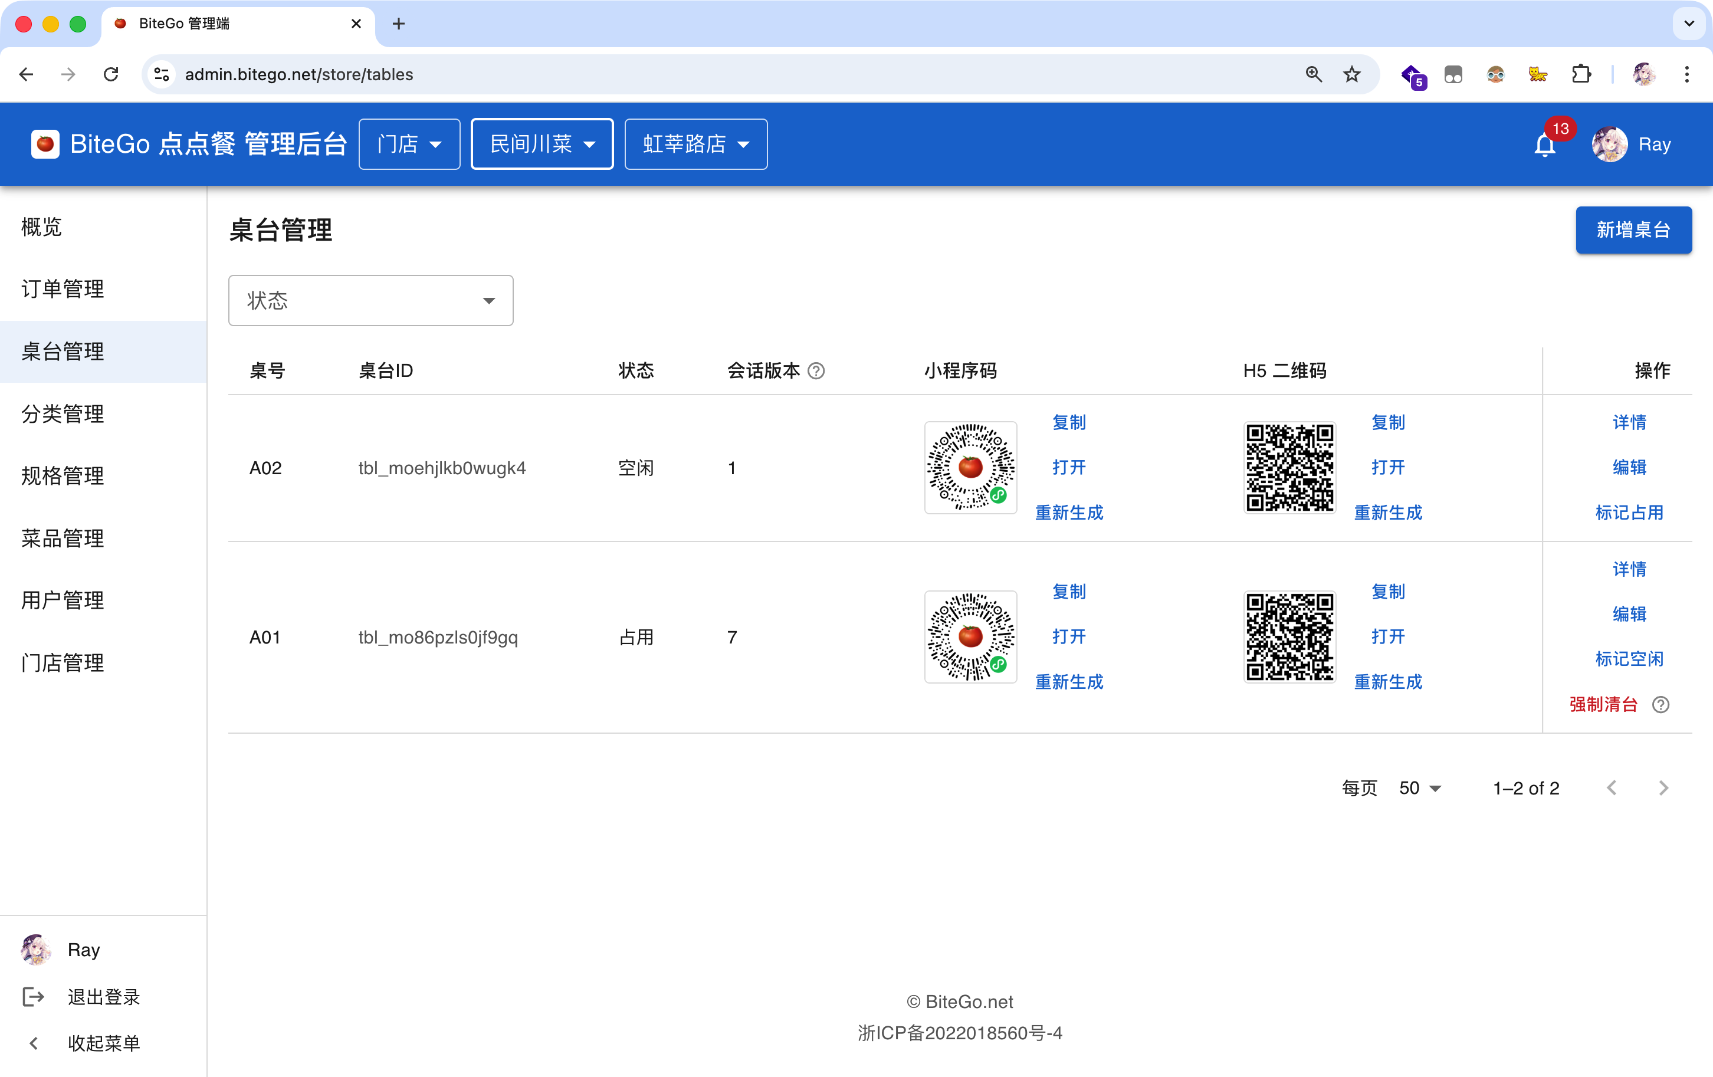Click the help icon beside 会话版本
Viewport: 1713px width, 1077px height.
coord(816,370)
